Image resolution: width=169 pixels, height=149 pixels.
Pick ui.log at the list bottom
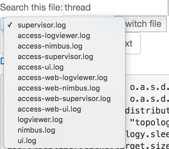point(65,141)
